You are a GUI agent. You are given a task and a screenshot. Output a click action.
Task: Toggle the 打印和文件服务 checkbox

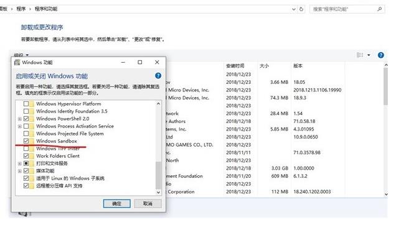point(26,163)
